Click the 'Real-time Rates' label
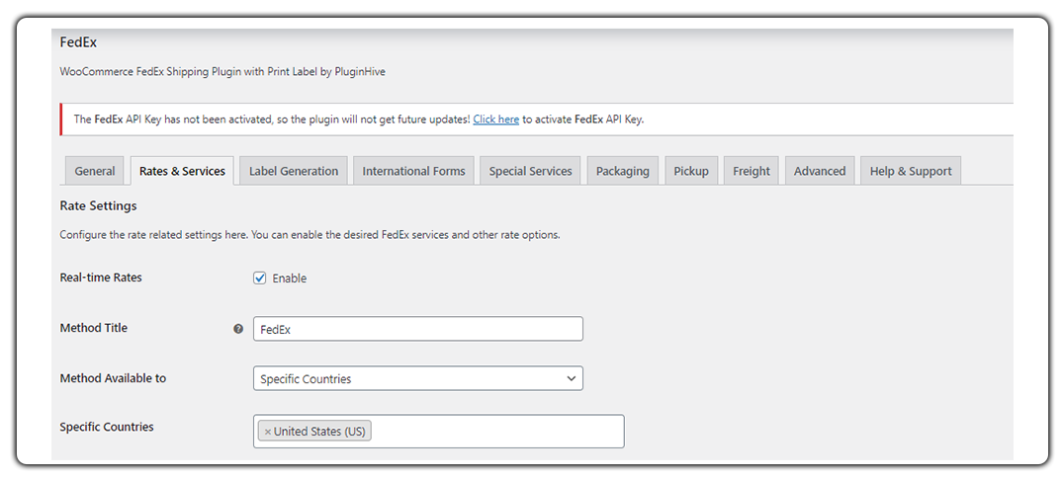The image size is (1063, 480). [x=101, y=278]
